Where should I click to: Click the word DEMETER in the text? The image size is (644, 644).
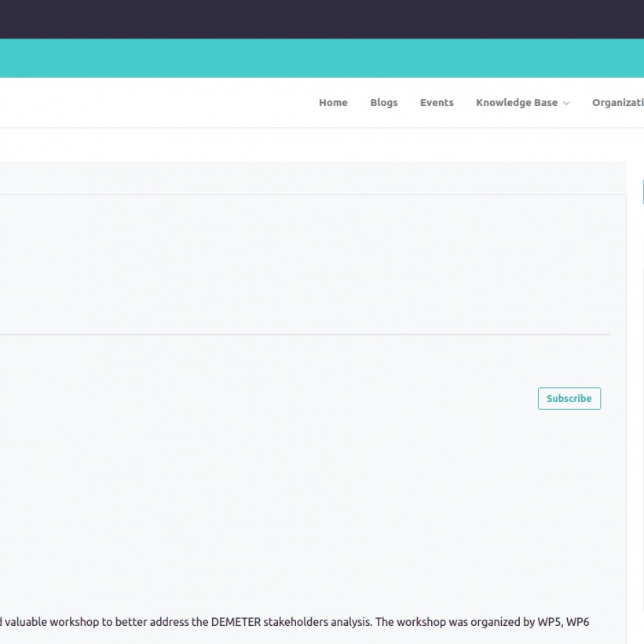(236, 622)
